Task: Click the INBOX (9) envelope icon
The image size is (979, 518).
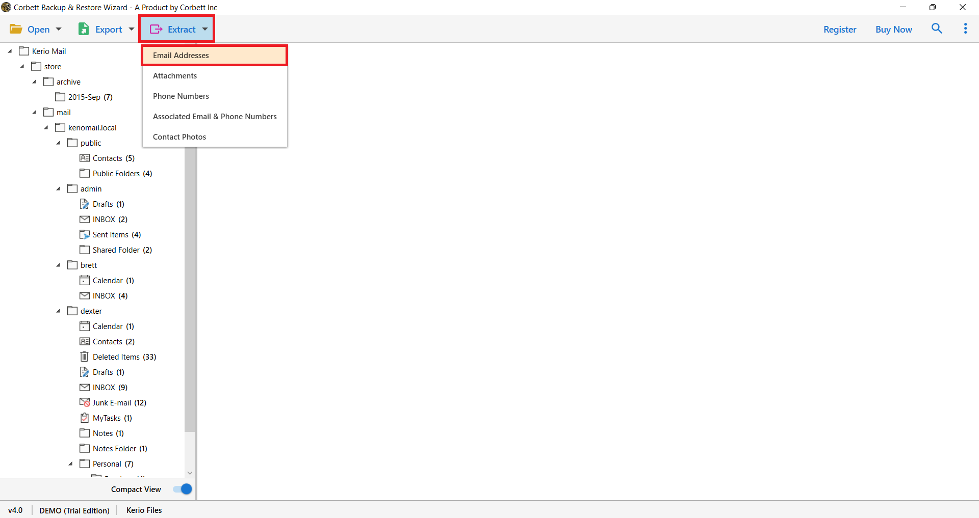Action: 85,387
